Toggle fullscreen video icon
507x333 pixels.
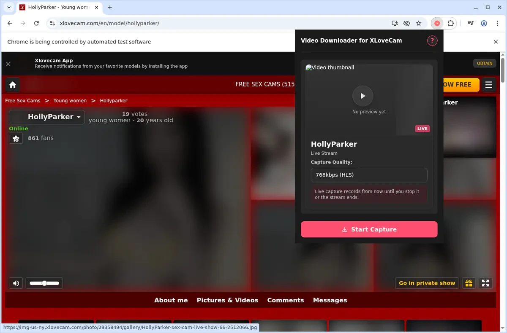click(485, 283)
